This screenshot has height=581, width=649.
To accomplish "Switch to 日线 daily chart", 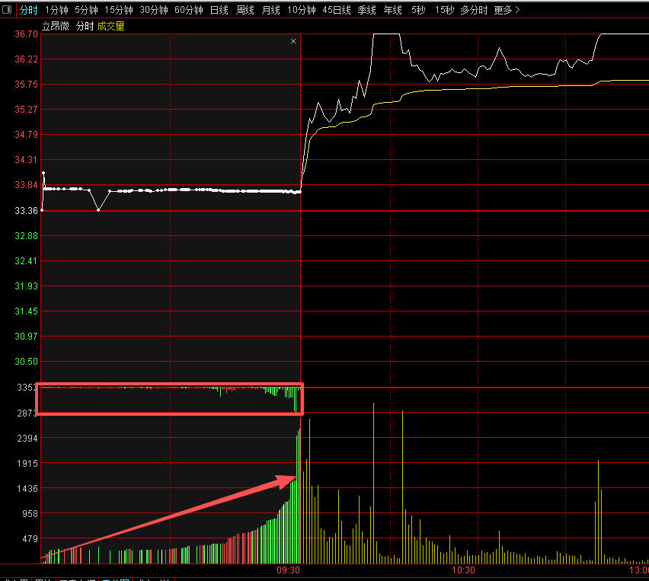I will 219,10.
